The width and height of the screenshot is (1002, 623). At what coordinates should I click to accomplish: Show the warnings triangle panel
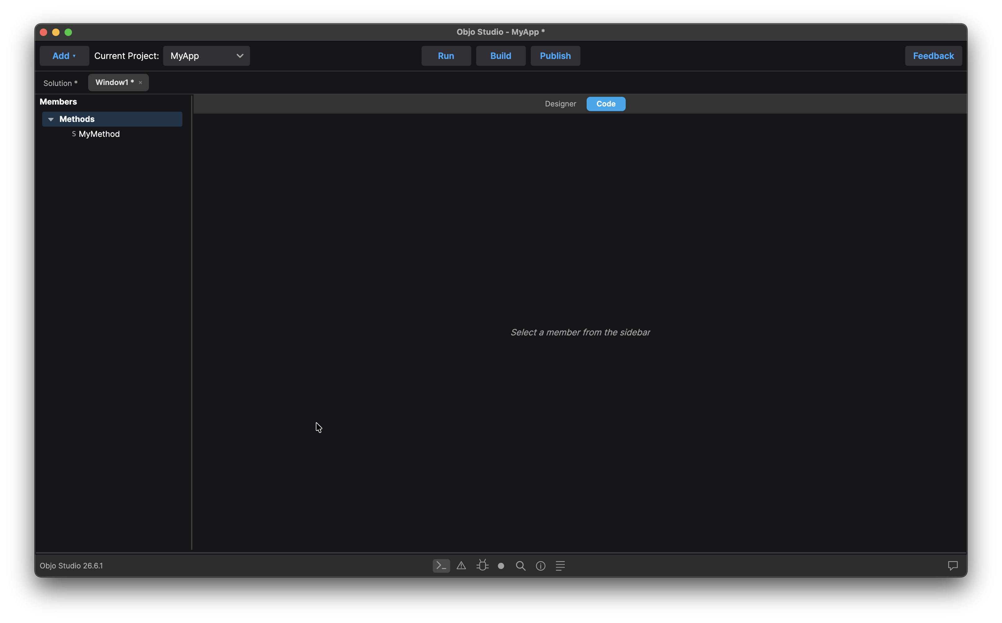coord(461,566)
